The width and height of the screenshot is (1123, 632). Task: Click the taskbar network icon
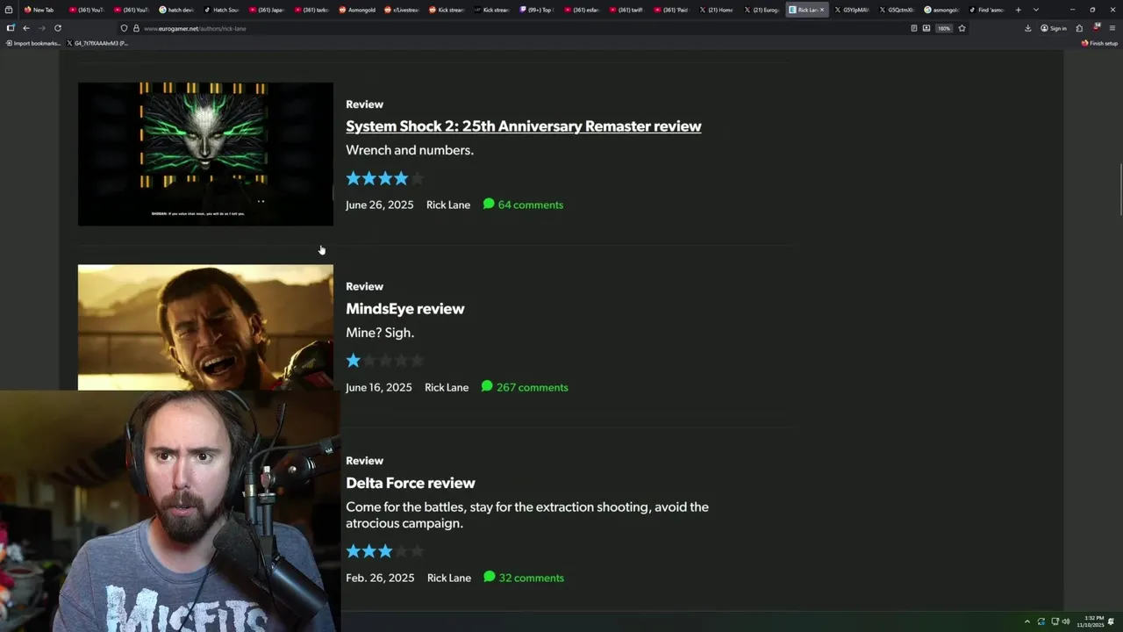(x=1054, y=621)
